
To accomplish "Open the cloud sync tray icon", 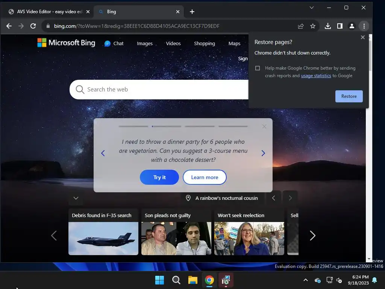I will [317, 280].
